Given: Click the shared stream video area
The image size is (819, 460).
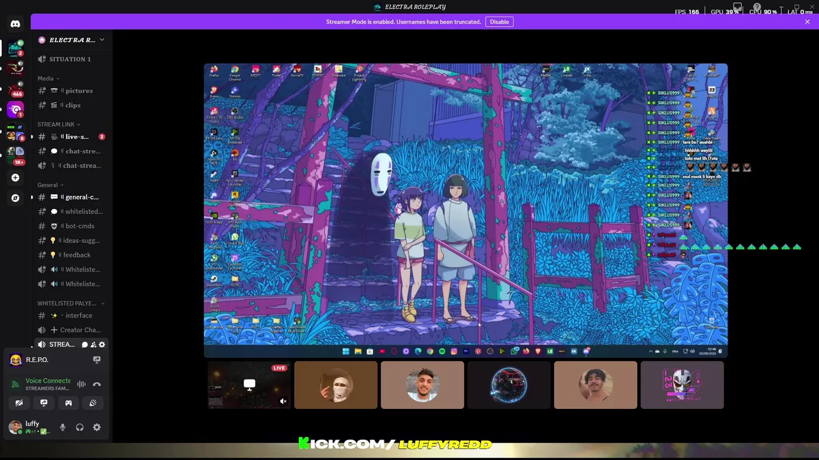Looking at the screenshot, I should click(x=466, y=210).
